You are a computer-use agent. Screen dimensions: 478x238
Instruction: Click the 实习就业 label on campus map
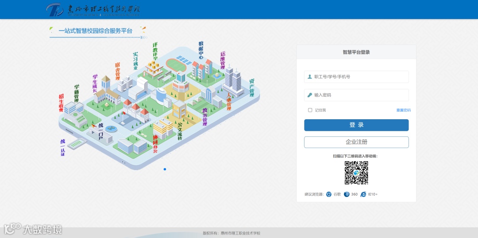pos(135,61)
